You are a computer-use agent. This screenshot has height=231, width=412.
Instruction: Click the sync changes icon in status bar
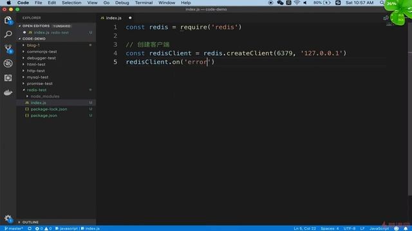tap(30, 228)
